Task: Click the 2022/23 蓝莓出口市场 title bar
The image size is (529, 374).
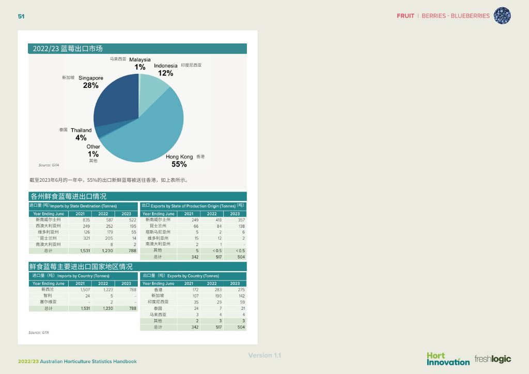Action: pyautogui.click(x=137, y=49)
